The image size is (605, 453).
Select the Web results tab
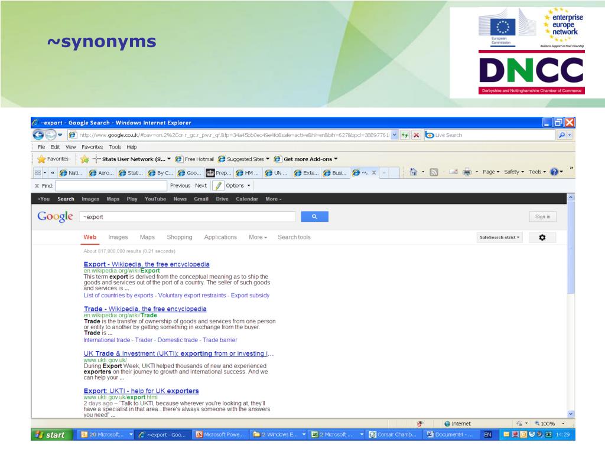90,237
